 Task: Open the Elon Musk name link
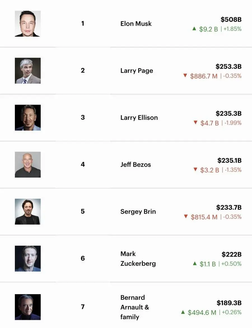pos(136,24)
